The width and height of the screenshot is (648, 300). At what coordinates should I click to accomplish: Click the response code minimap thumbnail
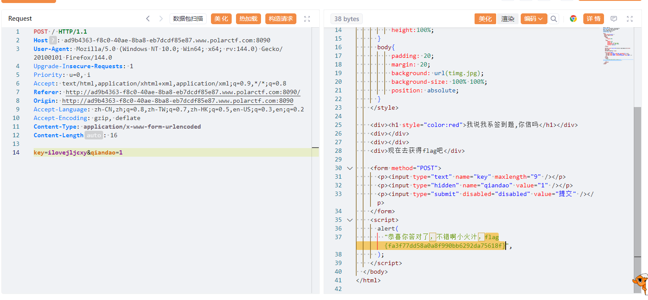tap(618, 45)
